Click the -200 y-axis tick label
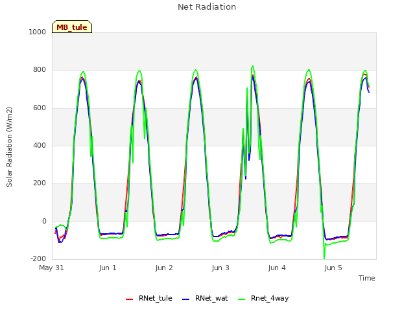Image resolution: width=415 pixels, height=311 pixels. 38,259
